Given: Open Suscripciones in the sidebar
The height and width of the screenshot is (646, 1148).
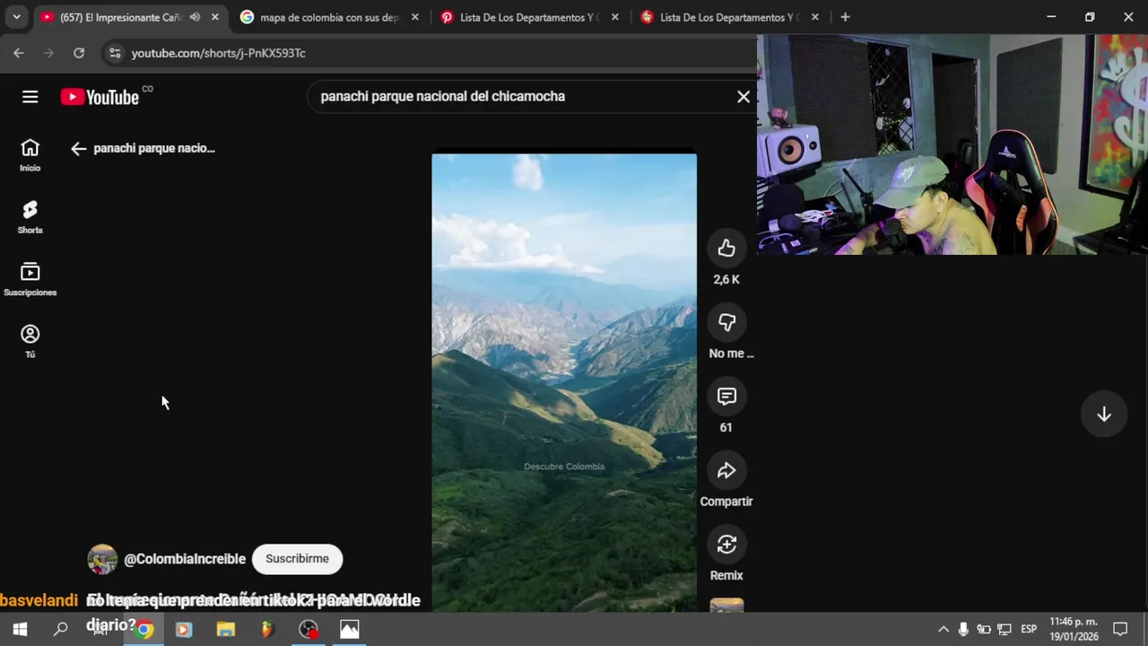Looking at the screenshot, I should tap(30, 279).
